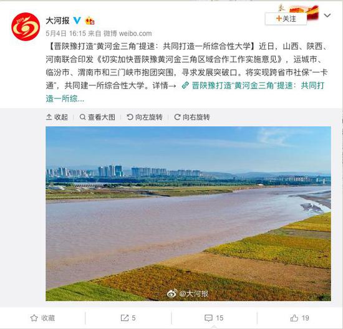Open the 5月4日 16:15 timestamp link
The width and height of the screenshot is (343, 329).
[66, 34]
